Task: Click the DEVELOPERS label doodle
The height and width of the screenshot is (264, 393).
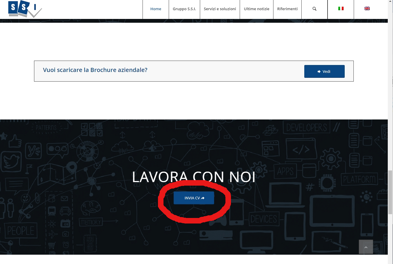Action: coord(307,128)
